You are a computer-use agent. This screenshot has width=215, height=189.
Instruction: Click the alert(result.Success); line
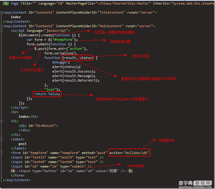coord(74,71)
